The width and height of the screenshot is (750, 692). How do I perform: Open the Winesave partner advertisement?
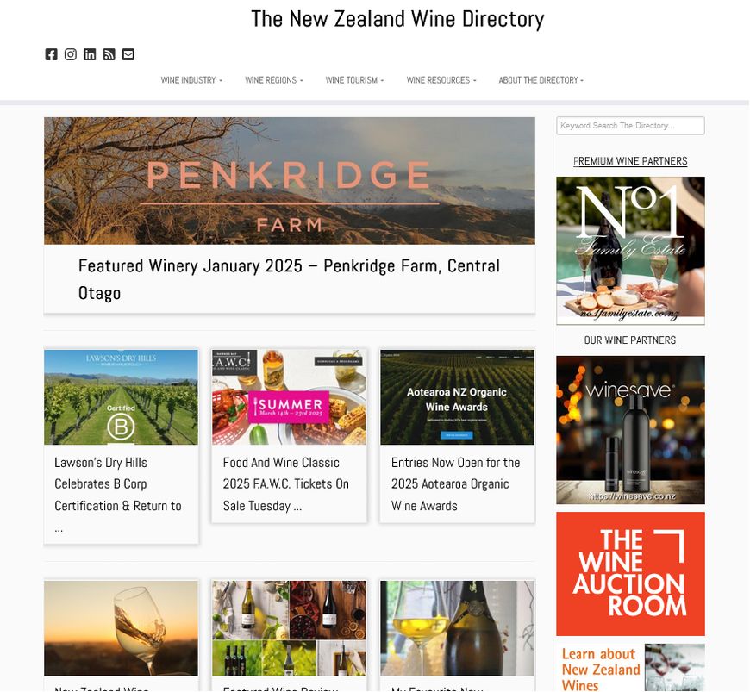[630, 430]
